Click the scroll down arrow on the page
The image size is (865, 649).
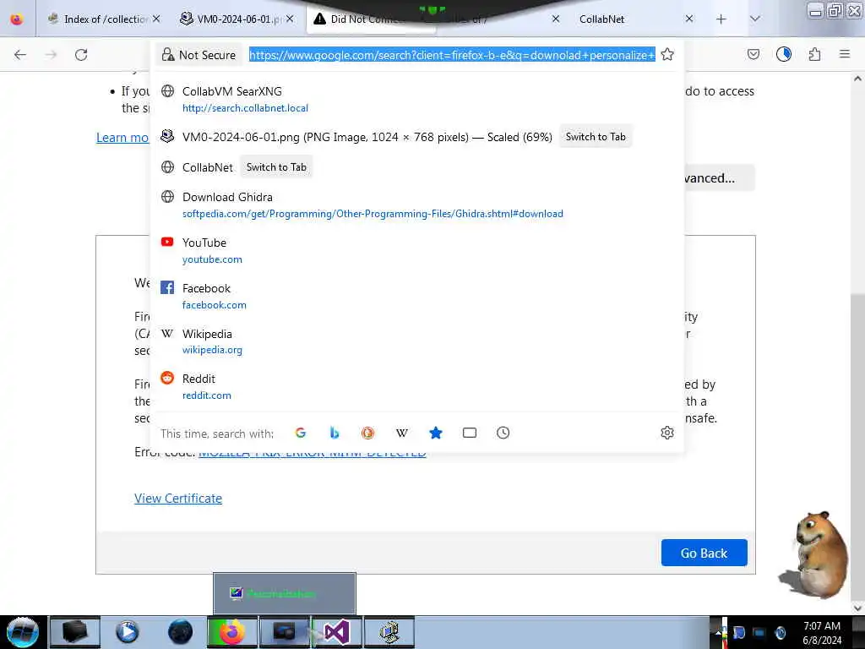click(857, 608)
